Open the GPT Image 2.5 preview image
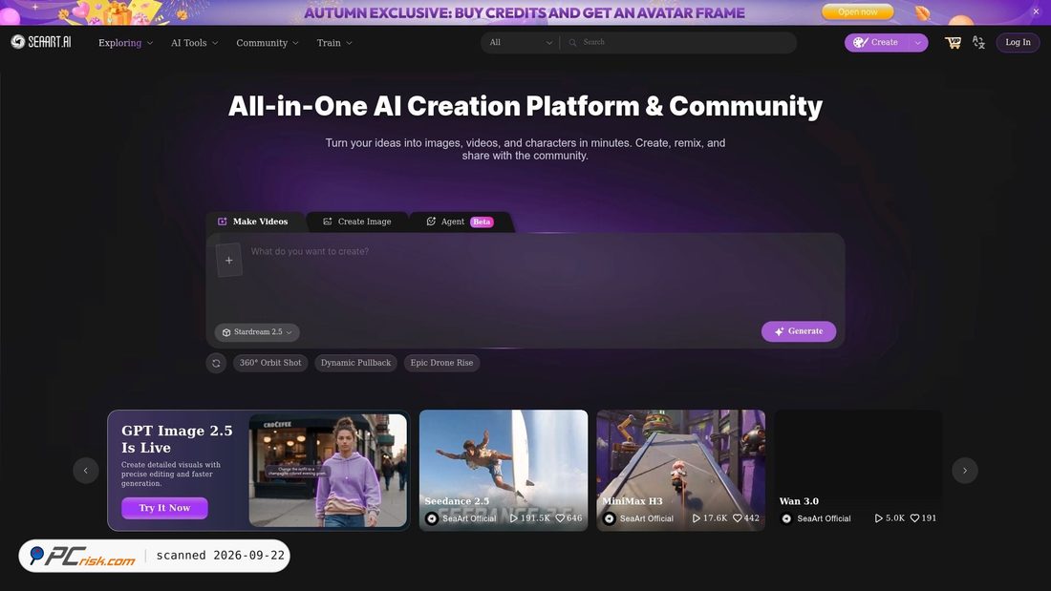The image size is (1051, 591). (x=328, y=471)
